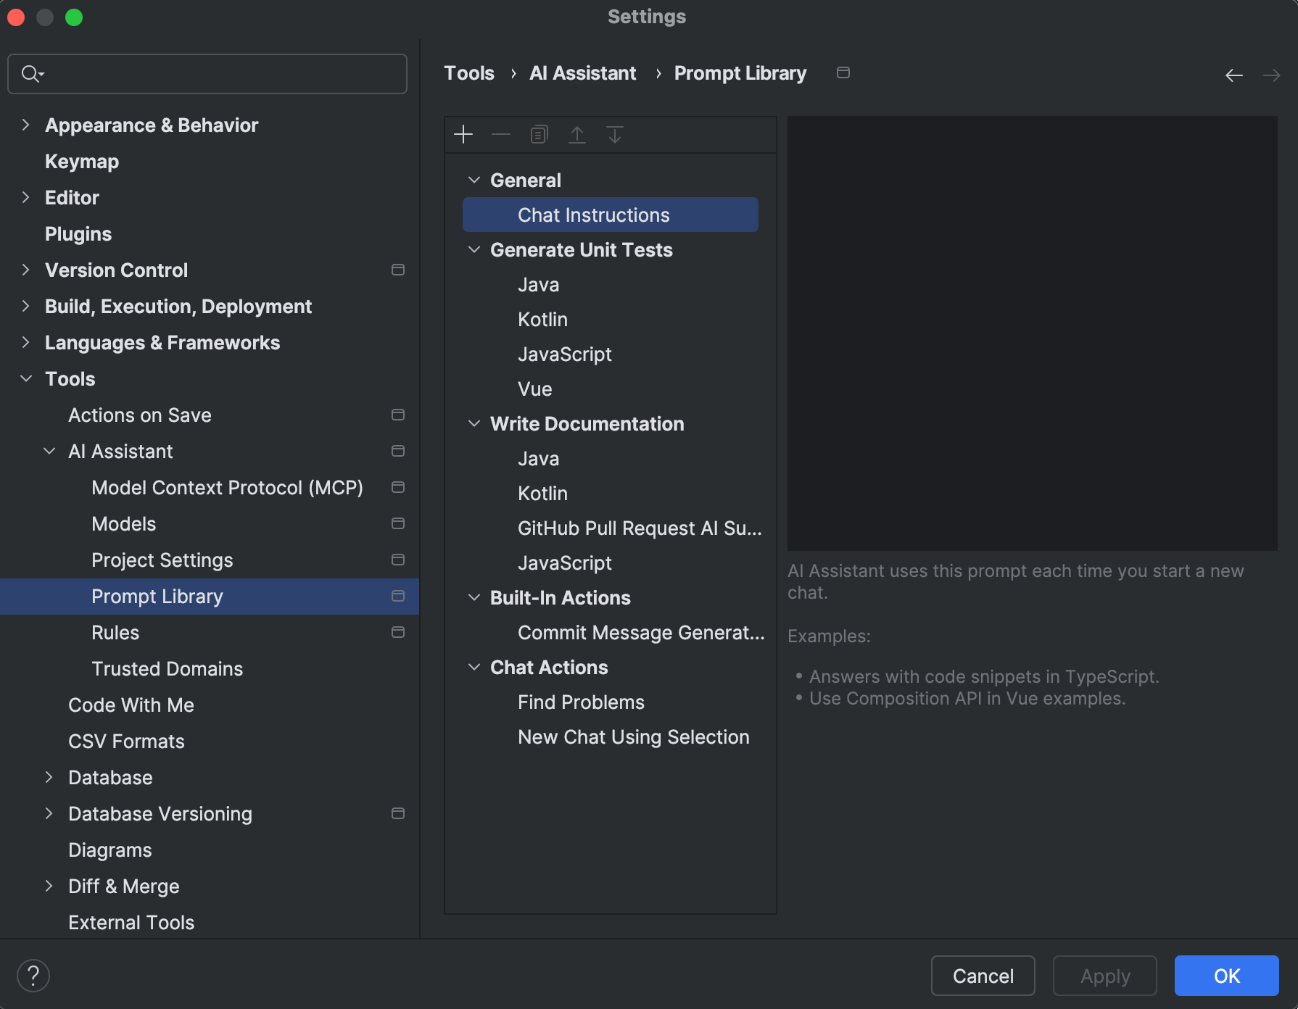This screenshot has height=1009, width=1298.
Task: Click the remove prompt minus icon
Action: point(501,135)
